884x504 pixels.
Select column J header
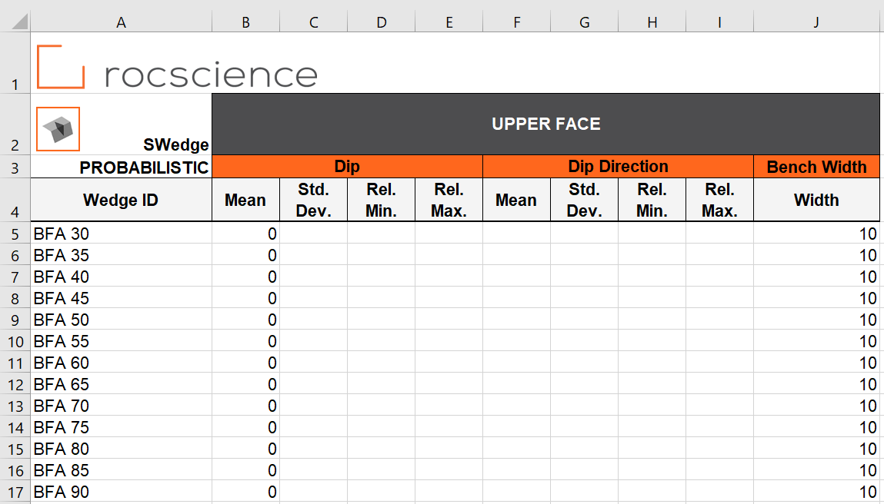(x=816, y=22)
